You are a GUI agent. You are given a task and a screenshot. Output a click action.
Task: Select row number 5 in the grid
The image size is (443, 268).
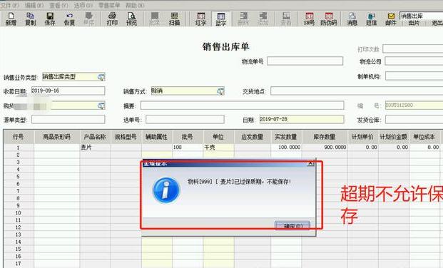coord(19,177)
